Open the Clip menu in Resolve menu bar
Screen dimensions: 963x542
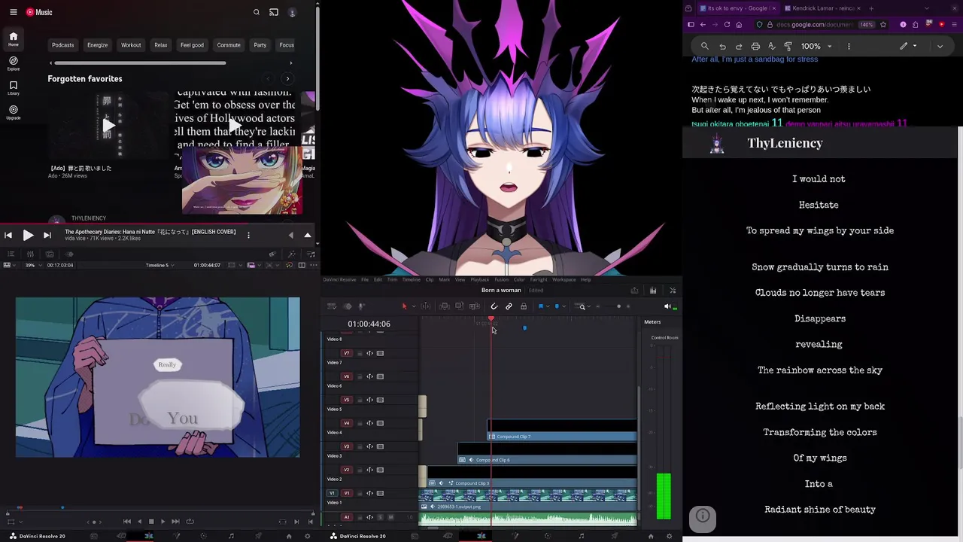(430, 280)
